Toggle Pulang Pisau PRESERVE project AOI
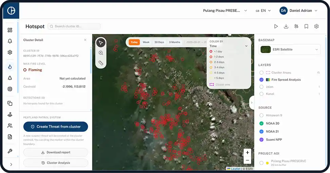 click(x=261, y=163)
